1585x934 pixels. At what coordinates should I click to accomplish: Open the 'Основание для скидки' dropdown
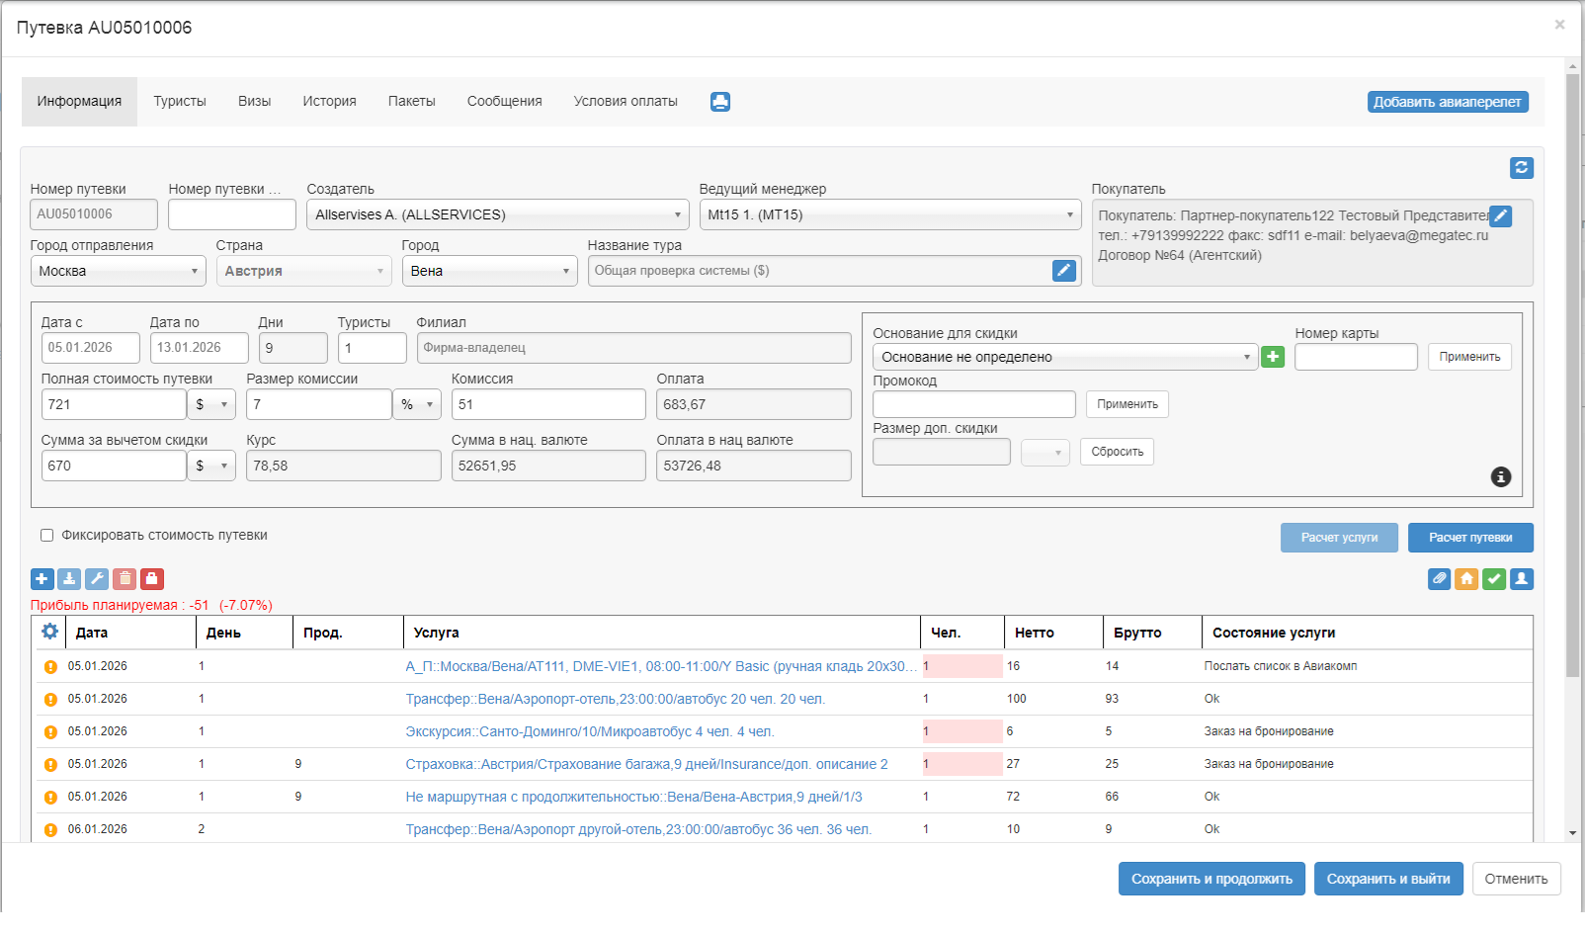(1064, 357)
